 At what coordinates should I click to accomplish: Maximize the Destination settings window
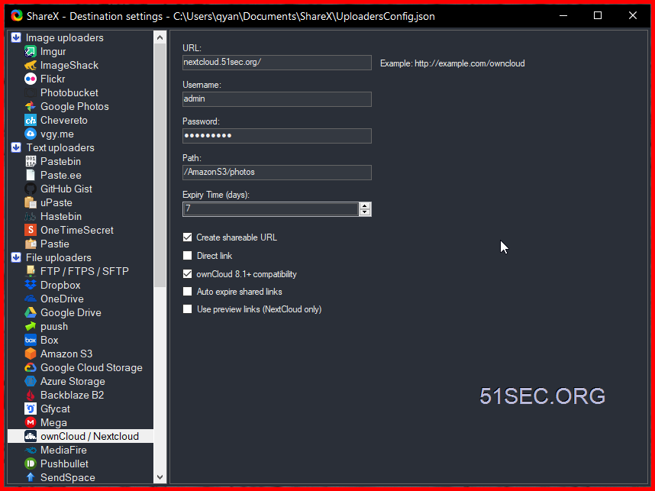tap(598, 16)
